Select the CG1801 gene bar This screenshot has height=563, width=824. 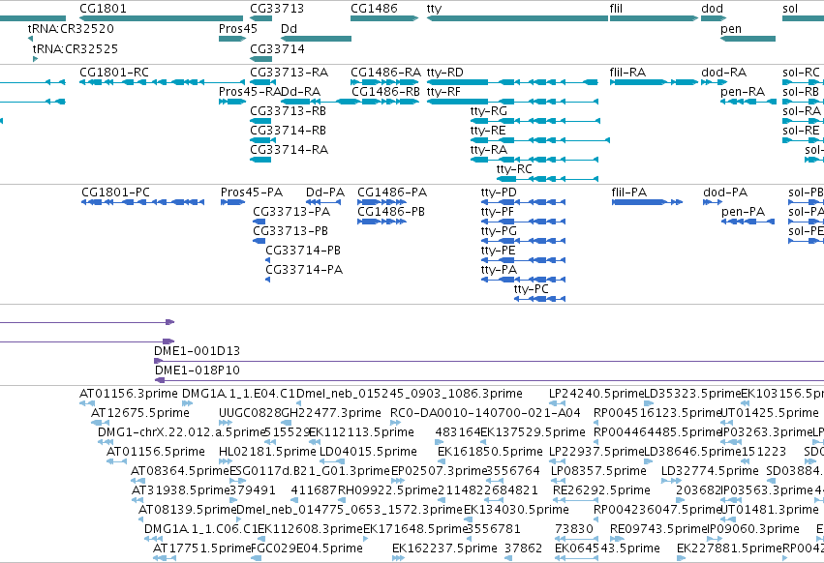[x=161, y=18]
